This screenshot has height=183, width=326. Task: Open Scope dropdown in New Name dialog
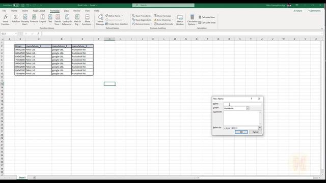[248, 108]
